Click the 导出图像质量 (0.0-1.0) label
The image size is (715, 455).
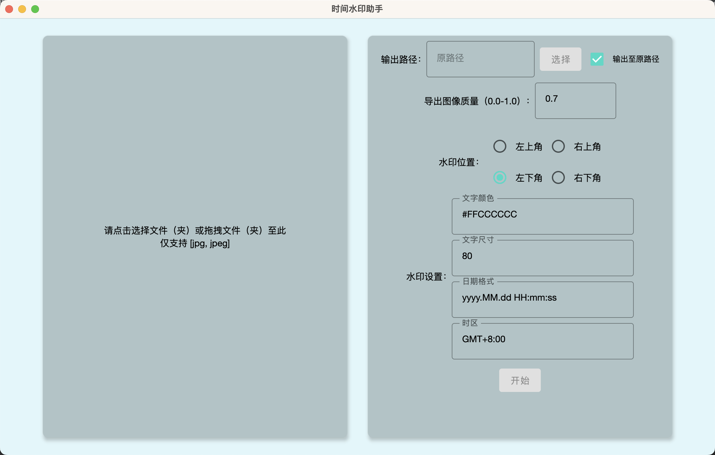coord(477,101)
